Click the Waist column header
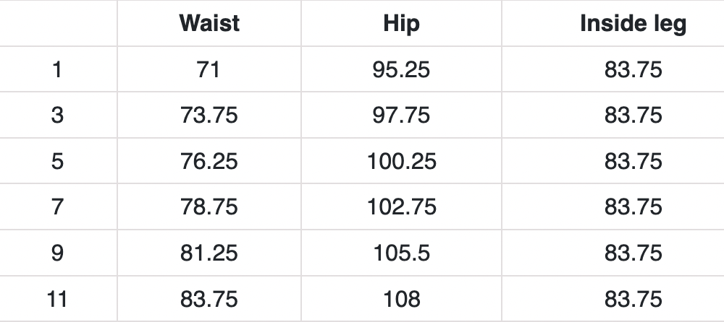 tap(209, 24)
